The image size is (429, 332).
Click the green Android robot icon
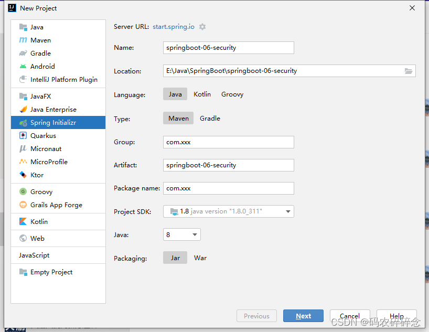coord(23,67)
